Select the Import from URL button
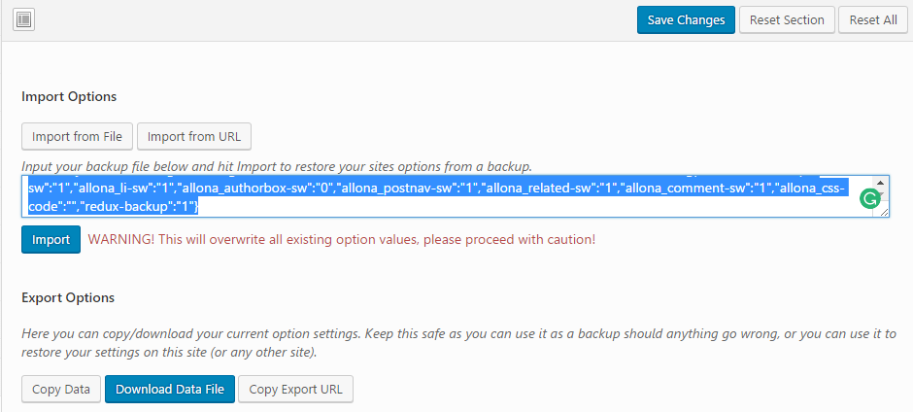The width and height of the screenshot is (913, 412). 194,136
